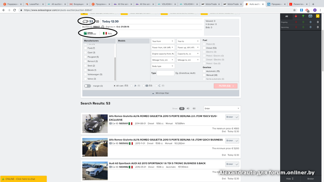Switch to the Входящие Gmail tab
324x182 pixels.
click(x=79, y=4)
